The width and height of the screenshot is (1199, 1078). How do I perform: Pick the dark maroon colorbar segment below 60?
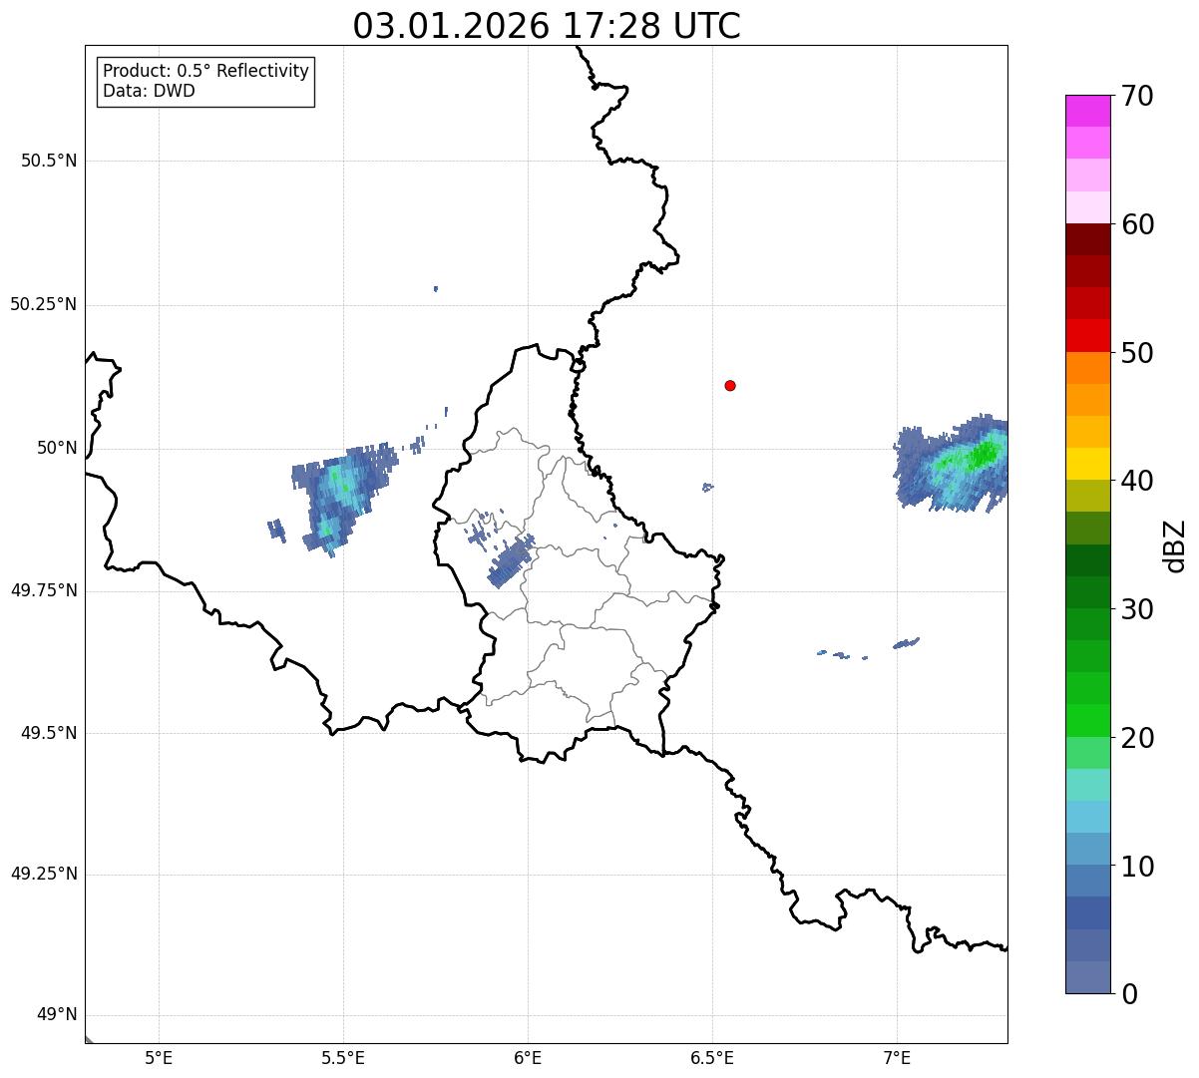1088,239
